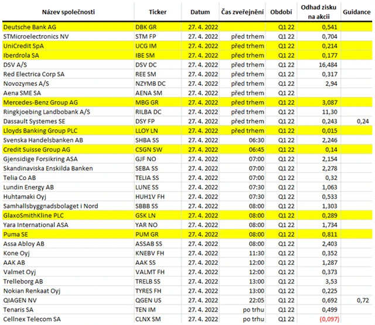Select the 'Čas zveřejnění' column header
Viewport: 375px width, 325px height.
(x=242, y=12)
